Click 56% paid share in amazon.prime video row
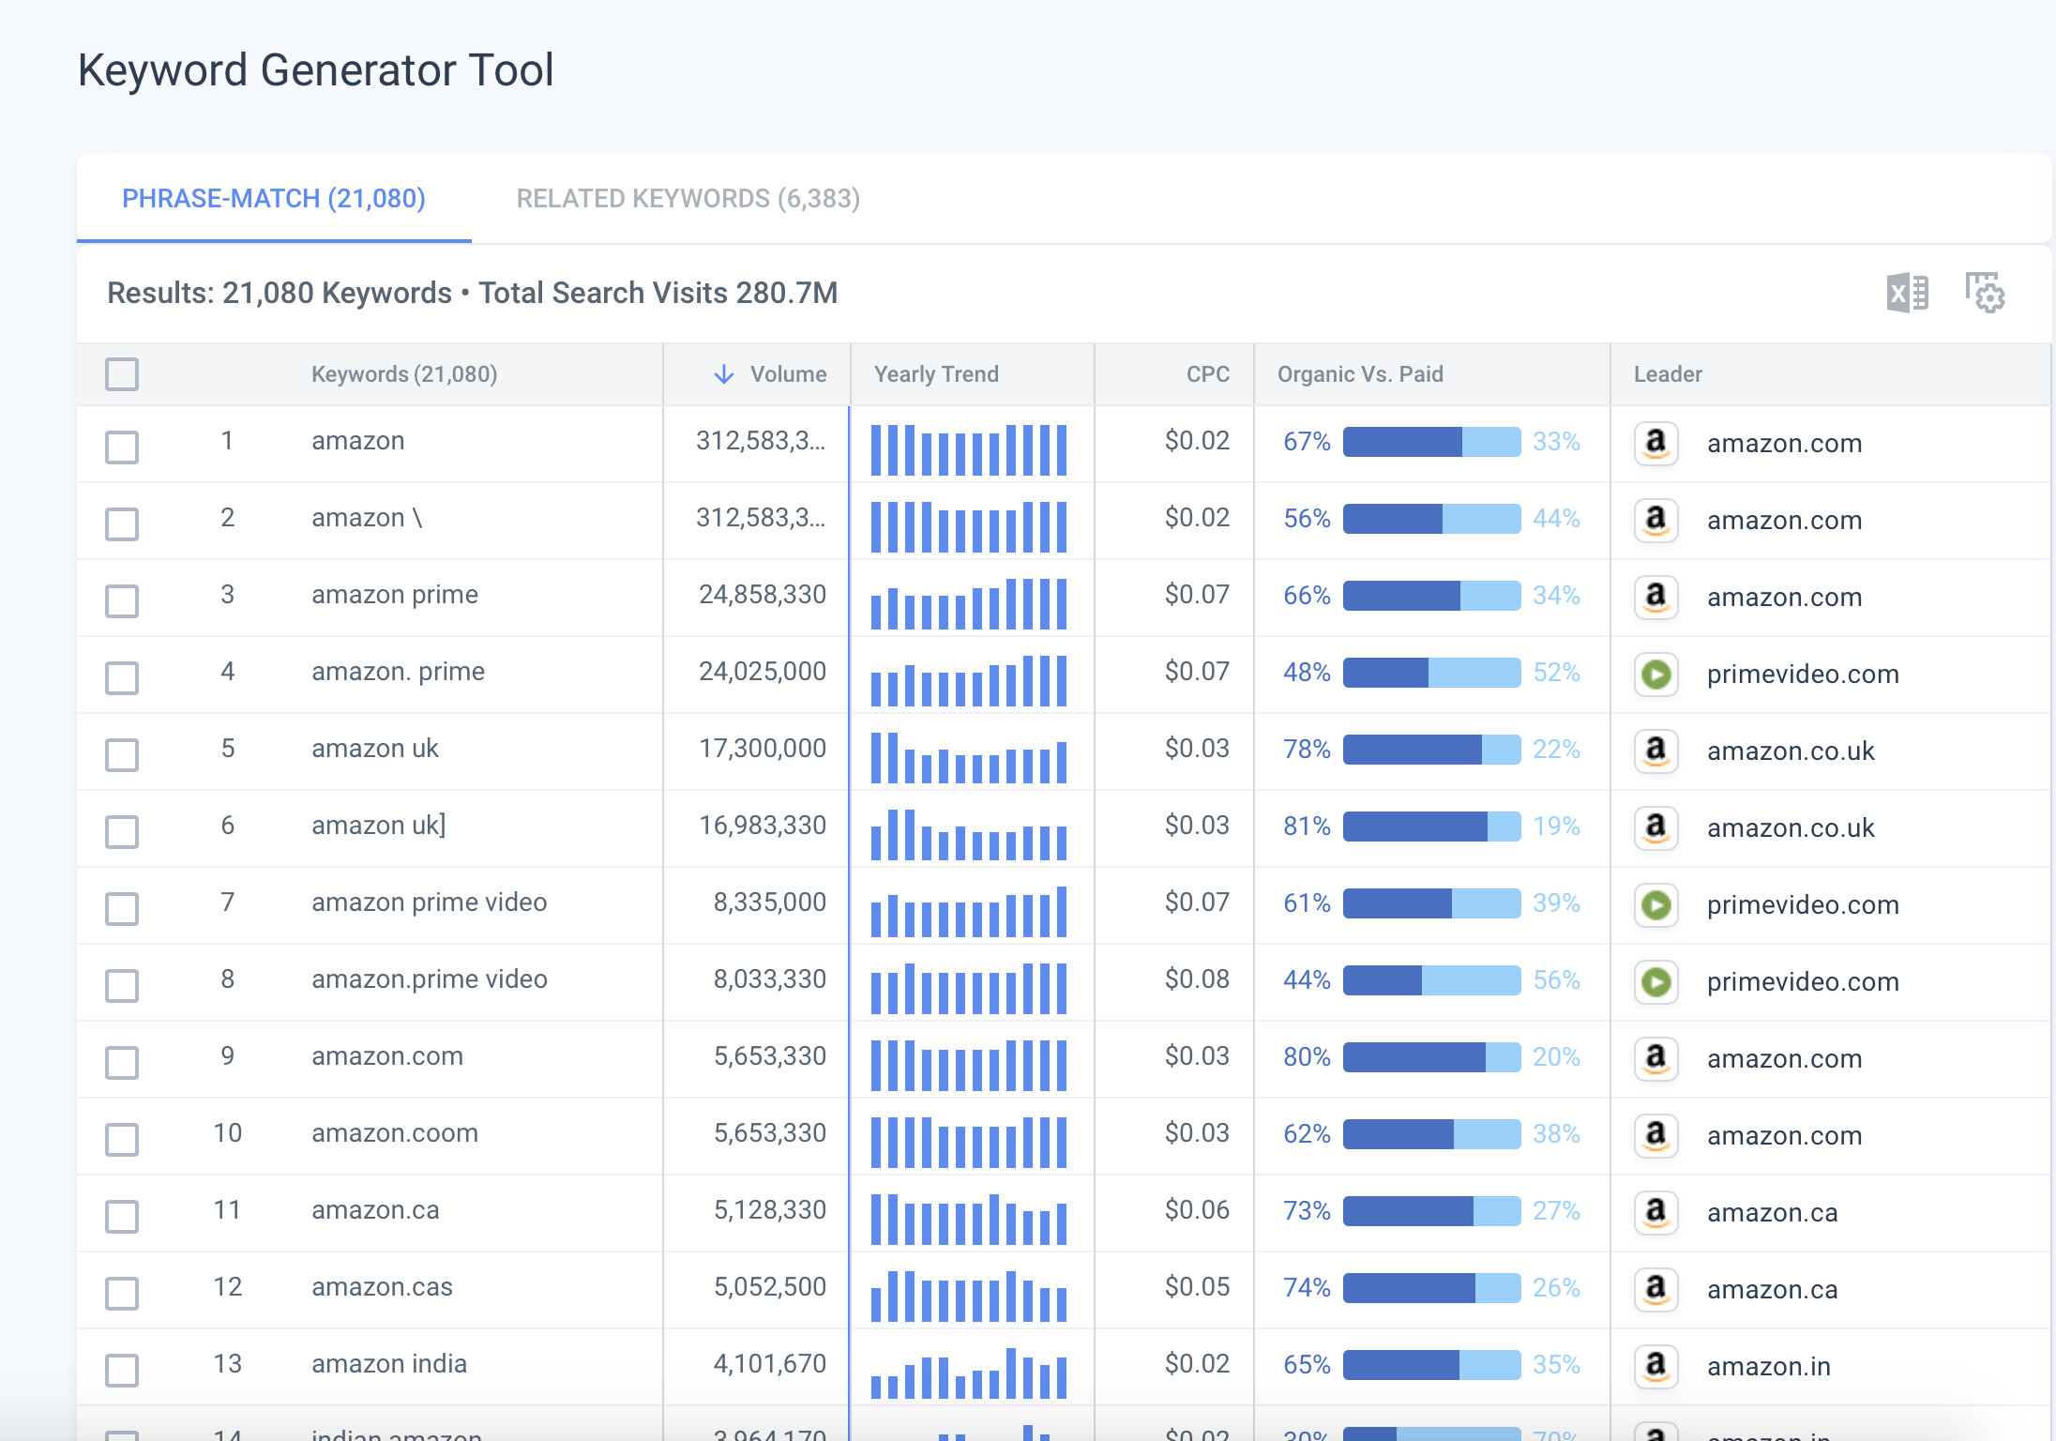This screenshot has height=1441, width=2056. point(1556,980)
